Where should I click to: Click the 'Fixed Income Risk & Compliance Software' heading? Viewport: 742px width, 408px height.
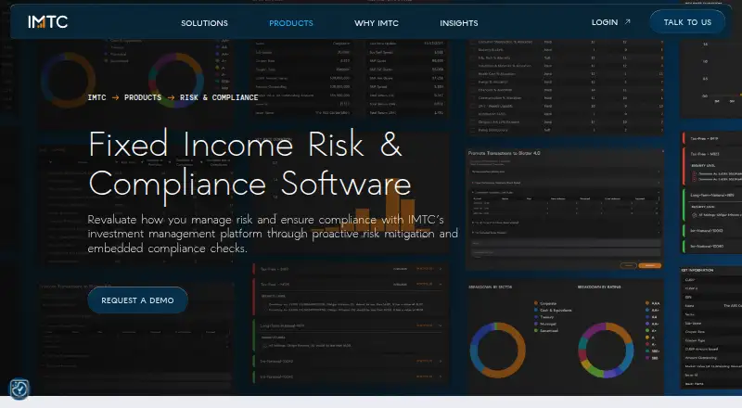click(x=249, y=164)
